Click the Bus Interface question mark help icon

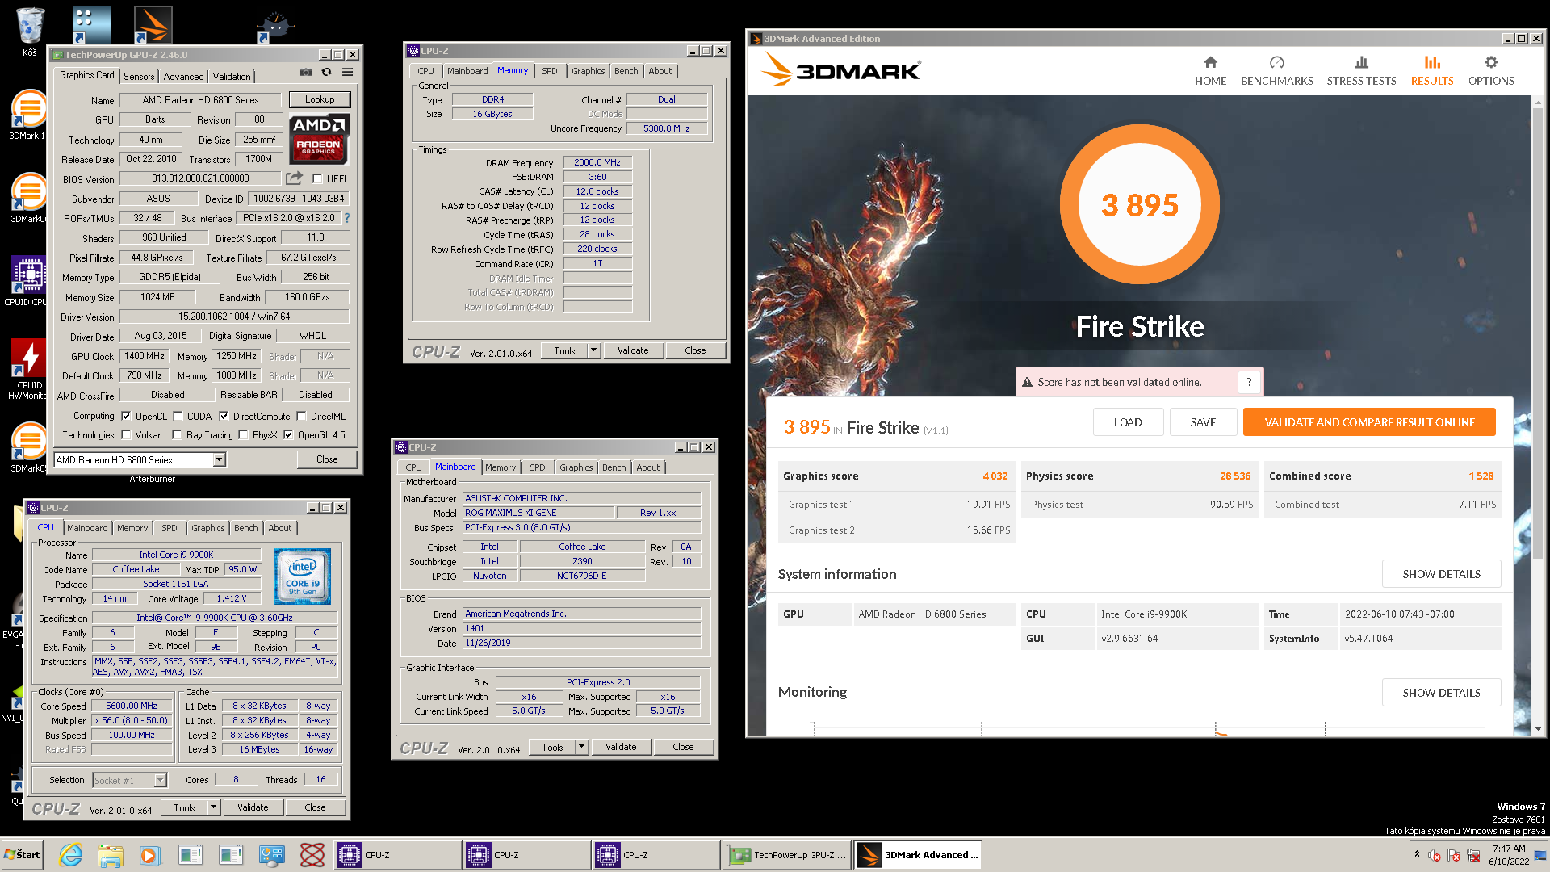[347, 218]
